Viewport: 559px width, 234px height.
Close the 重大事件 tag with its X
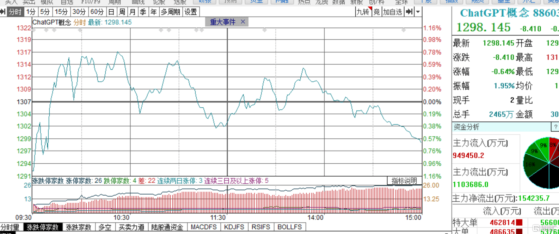coord(243,22)
